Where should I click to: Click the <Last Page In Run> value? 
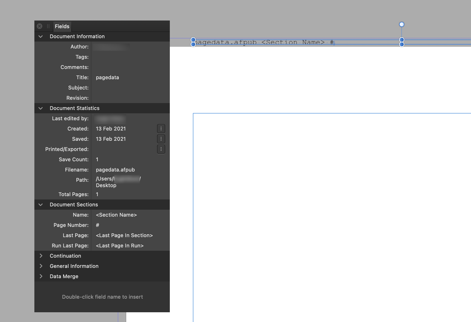[120, 246]
